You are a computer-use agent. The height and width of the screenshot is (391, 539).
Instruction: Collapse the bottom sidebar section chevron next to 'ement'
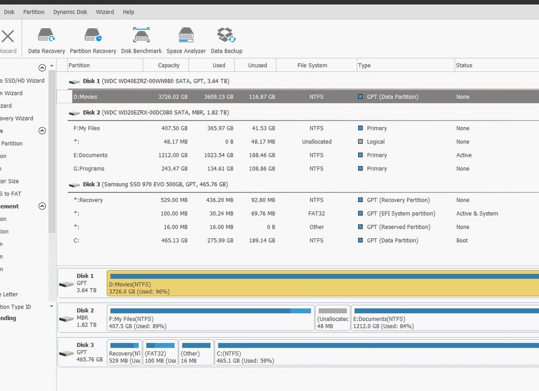(42, 206)
